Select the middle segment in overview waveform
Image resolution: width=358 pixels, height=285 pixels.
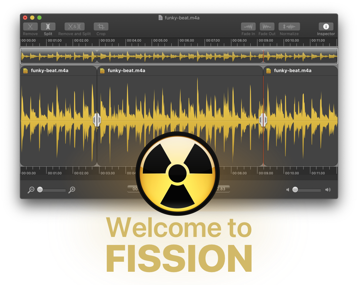[180, 56]
